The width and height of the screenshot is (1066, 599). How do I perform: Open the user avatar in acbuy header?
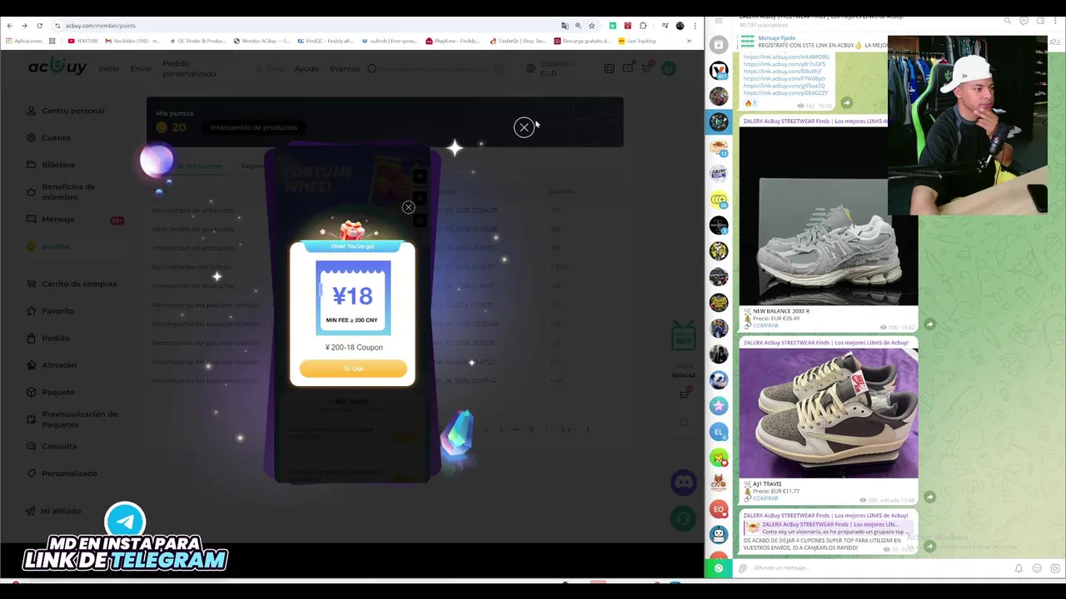coord(669,68)
